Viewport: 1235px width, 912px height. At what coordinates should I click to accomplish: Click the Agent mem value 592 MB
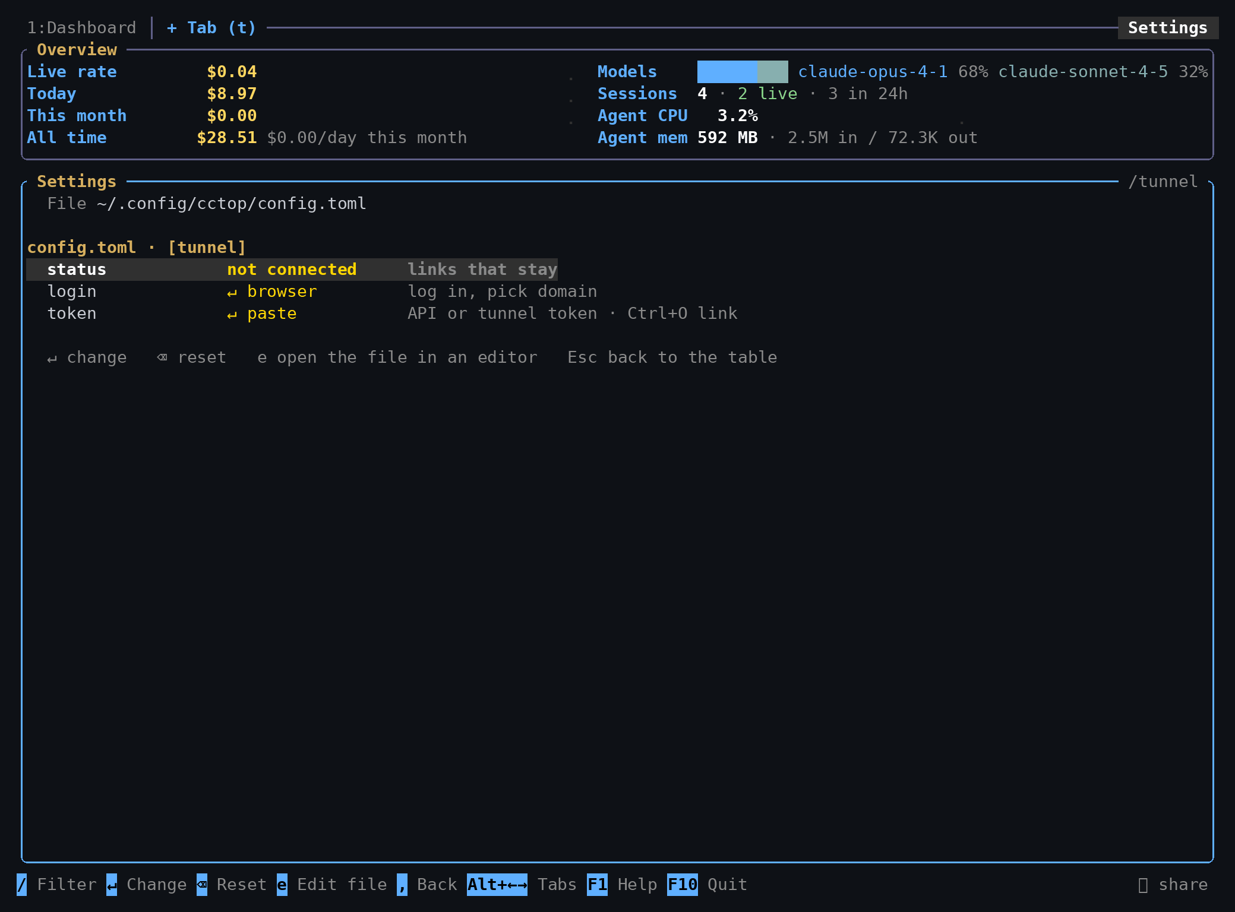(x=727, y=138)
